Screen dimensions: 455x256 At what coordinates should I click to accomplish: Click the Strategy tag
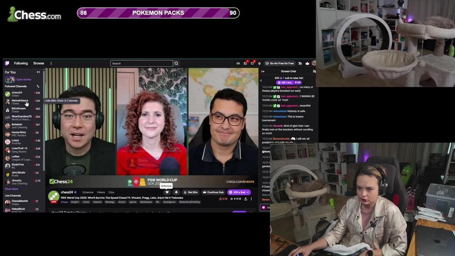110,202
